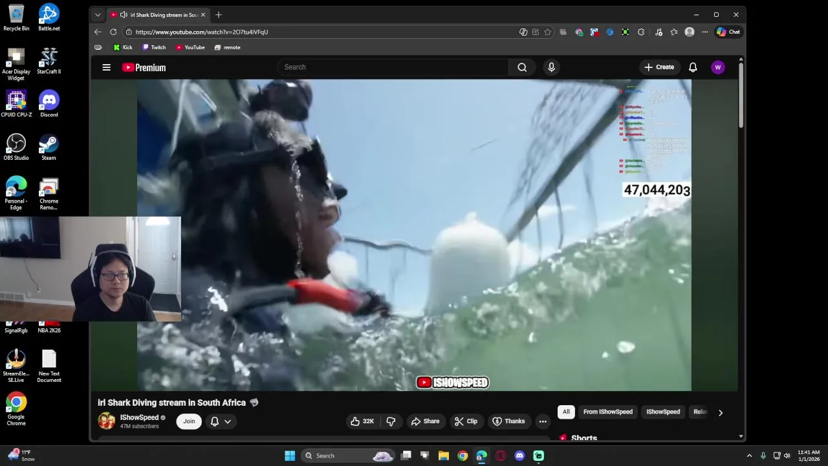Open Copilot Chat in Edge toolbar

tap(728, 32)
